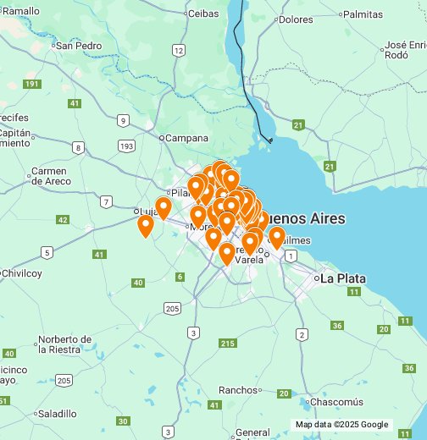Select the orange pin covering Moreno label
The width and height of the screenshot is (427, 440).
[x=198, y=217]
